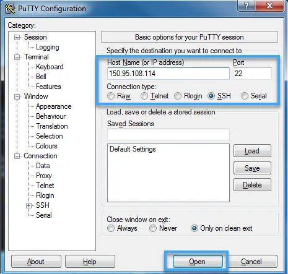Choose Never for close window on exit
The width and height of the screenshot is (288, 274).
[153, 228]
